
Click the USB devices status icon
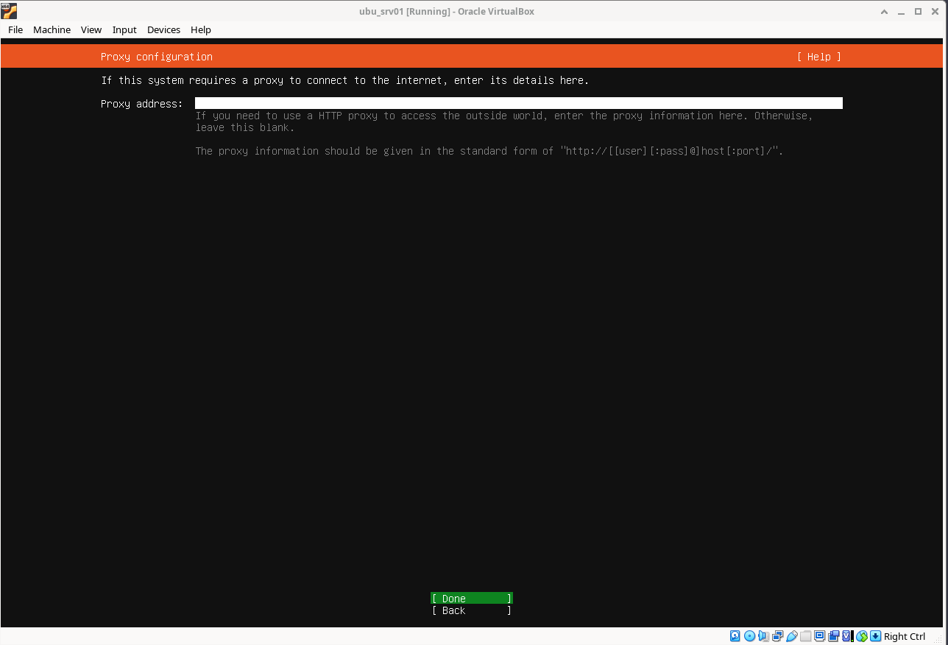point(791,636)
